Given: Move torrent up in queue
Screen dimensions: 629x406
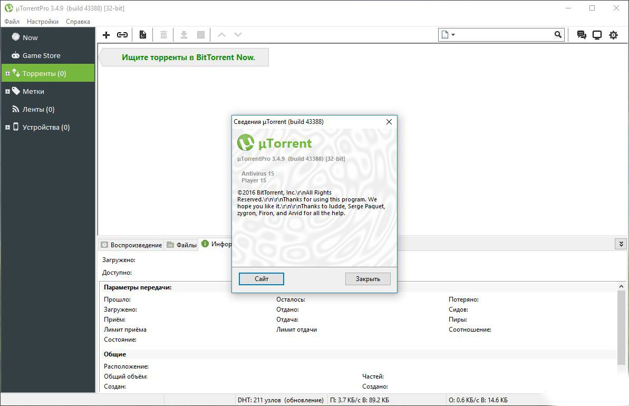Looking at the screenshot, I should [221, 35].
